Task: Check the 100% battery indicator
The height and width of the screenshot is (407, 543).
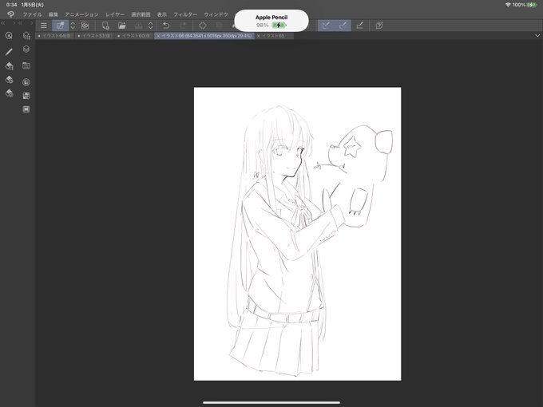Action: click(x=525, y=5)
